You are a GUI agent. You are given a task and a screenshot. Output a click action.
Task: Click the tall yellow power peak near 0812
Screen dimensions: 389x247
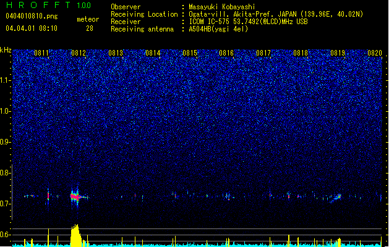tap(75, 236)
